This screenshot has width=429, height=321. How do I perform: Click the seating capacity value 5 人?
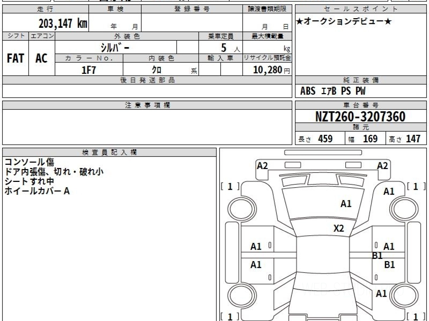click(230, 47)
